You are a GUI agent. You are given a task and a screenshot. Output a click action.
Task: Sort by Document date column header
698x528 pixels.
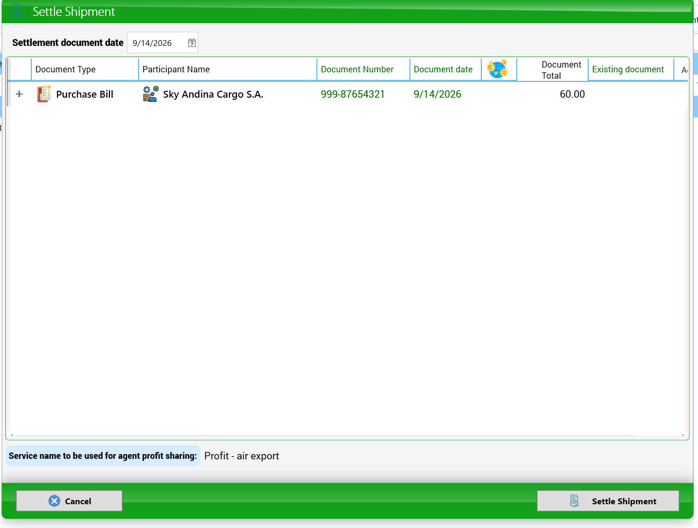pyautogui.click(x=446, y=69)
